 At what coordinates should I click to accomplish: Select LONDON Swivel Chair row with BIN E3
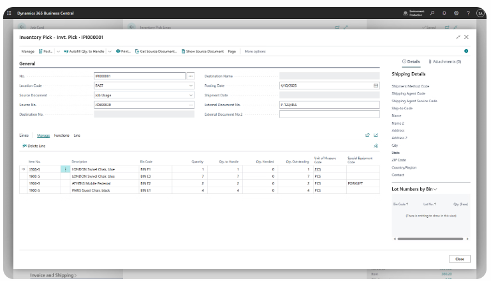pos(200,176)
